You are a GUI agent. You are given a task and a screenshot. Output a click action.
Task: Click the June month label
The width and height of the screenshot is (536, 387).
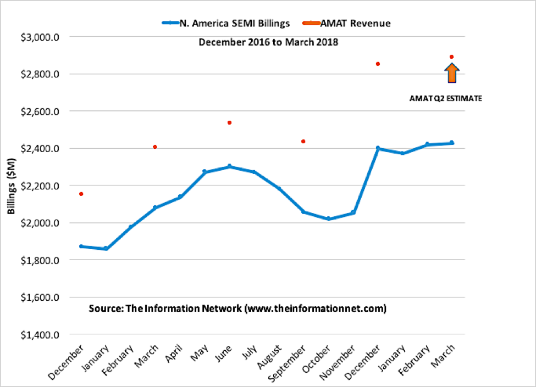(224, 353)
